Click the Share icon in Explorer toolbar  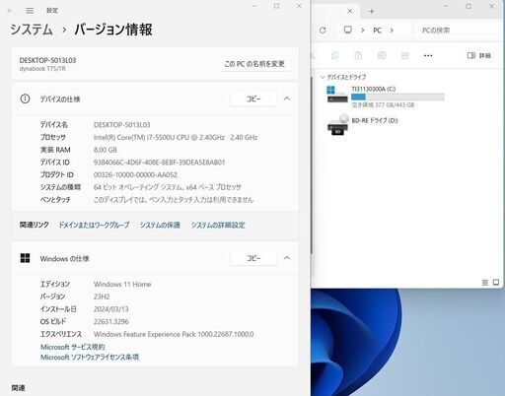click(x=405, y=55)
